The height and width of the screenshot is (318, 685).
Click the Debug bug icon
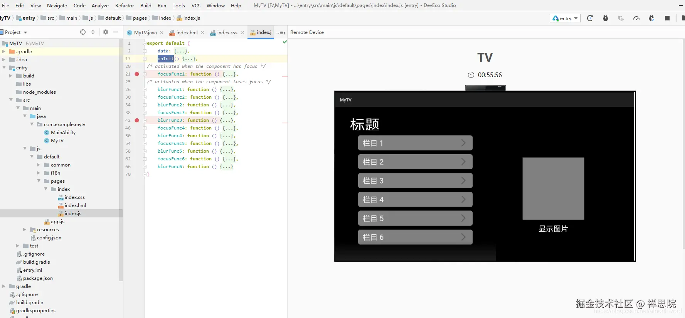point(606,18)
